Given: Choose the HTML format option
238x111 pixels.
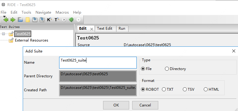Looking at the screenshot, I should [206, 89].
